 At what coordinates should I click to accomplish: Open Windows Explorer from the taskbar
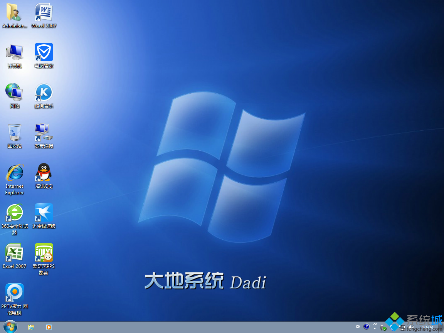[x=31, y=327]
